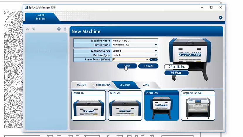
Task: Click the add new machine plus icon
Action: coord(59,29)
